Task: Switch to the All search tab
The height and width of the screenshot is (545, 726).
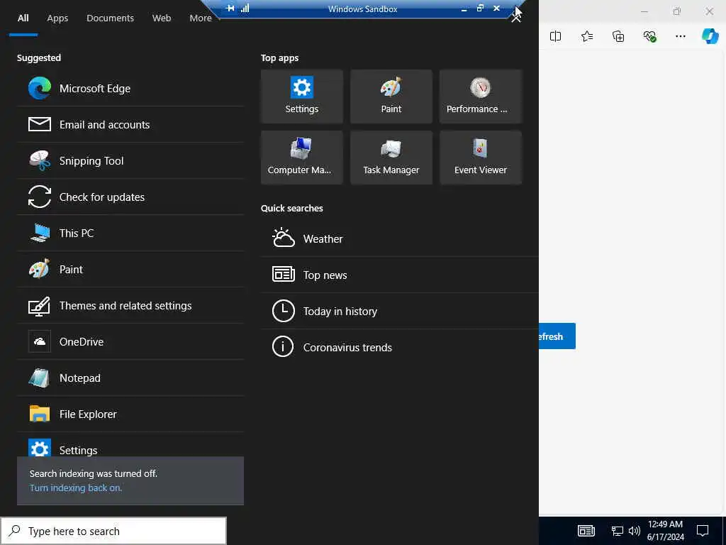Action: (x=23, y=18)
